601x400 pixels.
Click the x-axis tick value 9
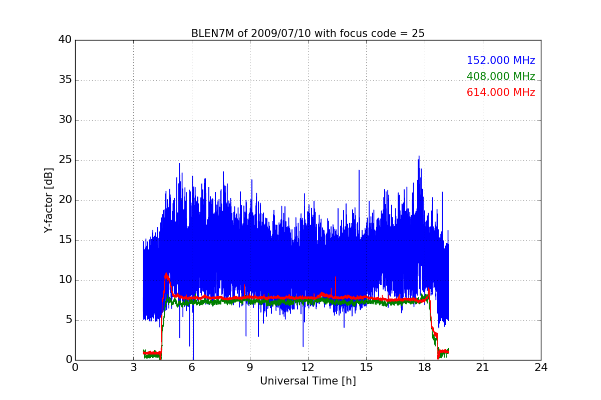click(250, 367)
